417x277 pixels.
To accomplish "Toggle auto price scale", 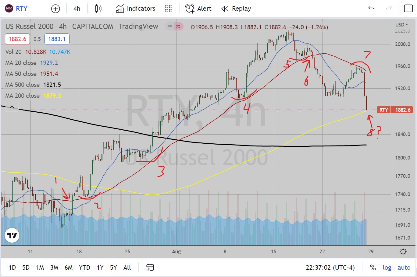I will click(404, 268).
